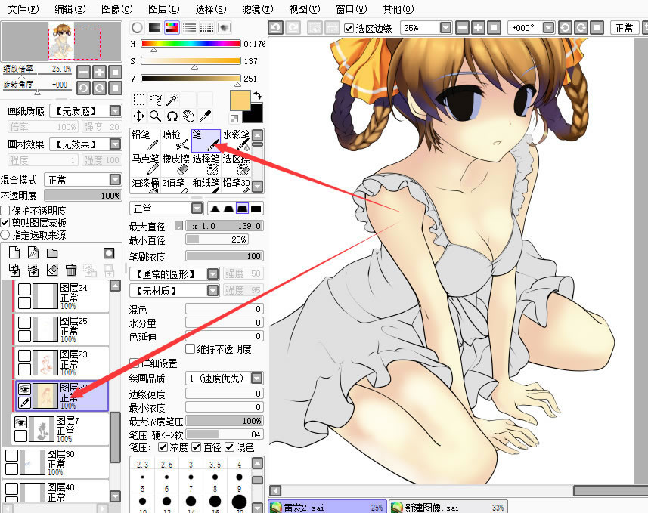Open the 25% zoom dropdown in toolbar

[445, 28]
